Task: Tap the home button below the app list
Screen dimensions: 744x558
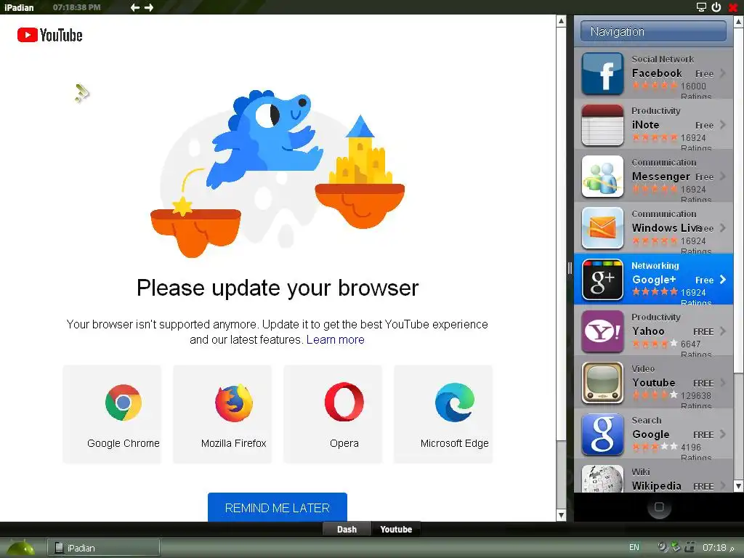Action: coord(659,507)
